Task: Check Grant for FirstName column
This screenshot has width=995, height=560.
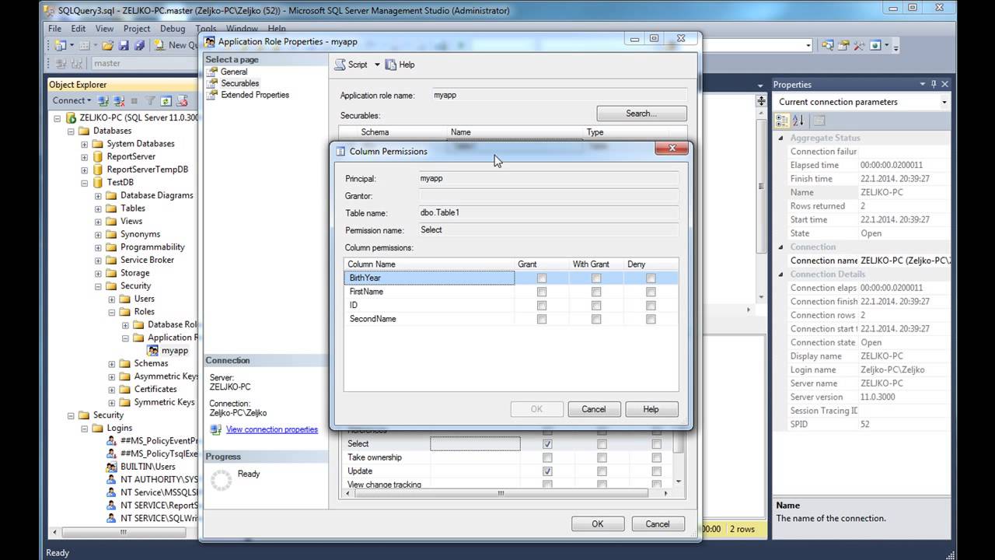Action: click(542, 292)
